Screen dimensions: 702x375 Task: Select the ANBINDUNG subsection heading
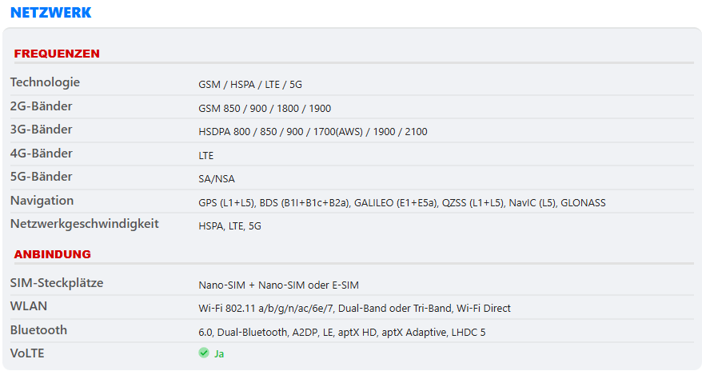click(x=53, y=254)
